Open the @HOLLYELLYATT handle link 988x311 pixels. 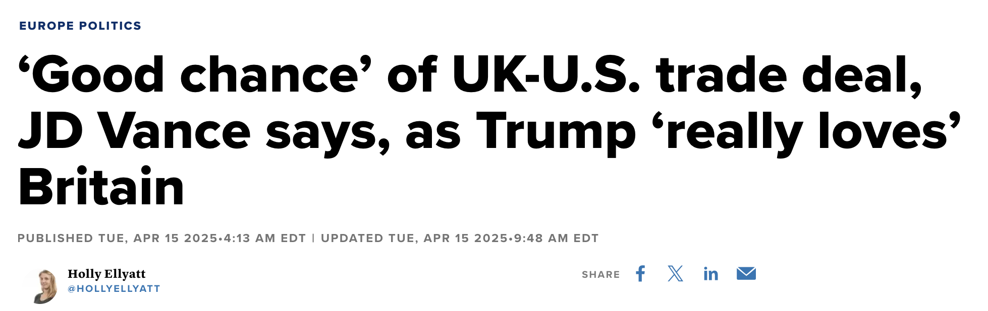114,289
